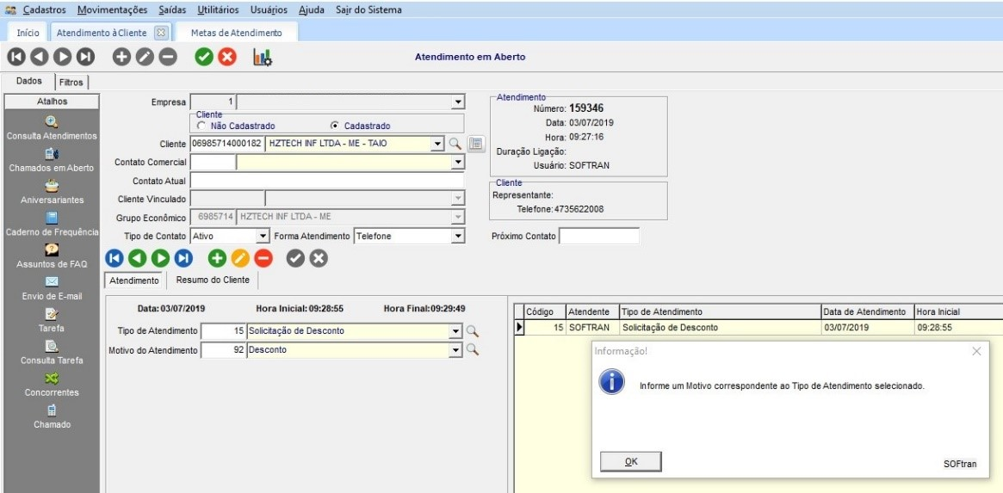Open the Aniversariantes shortcut
The image size is (1003, 493).
[52, 185]
